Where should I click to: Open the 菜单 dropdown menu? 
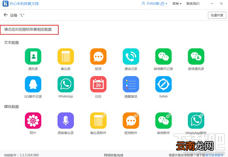click(177, 3)
